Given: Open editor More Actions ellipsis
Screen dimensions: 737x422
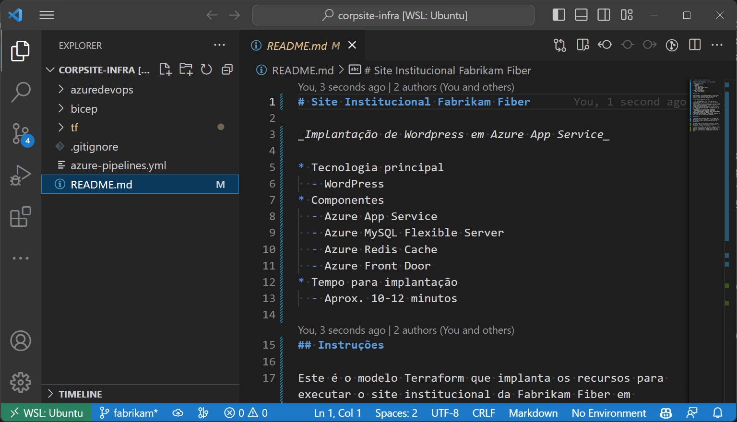Looking at the screenshot, I should tap(717, 45).
